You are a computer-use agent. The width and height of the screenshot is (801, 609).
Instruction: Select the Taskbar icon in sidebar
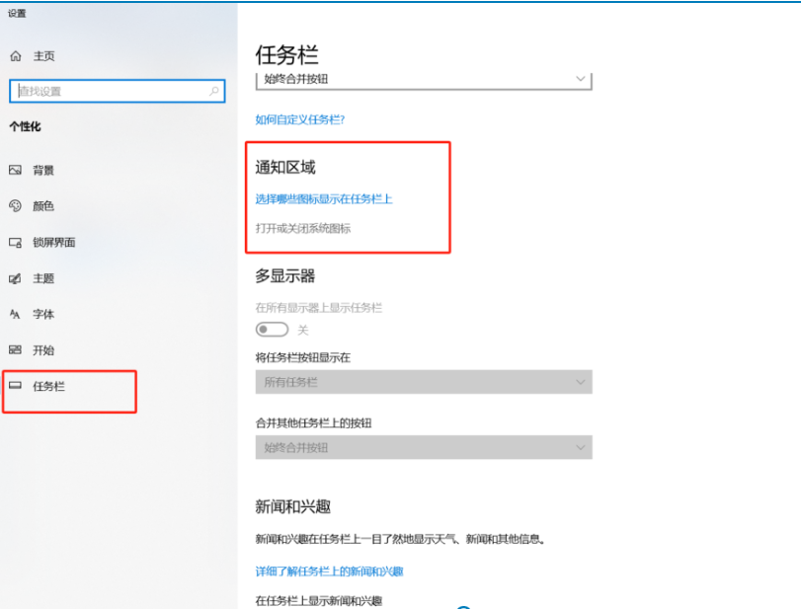click(x=15, y=386)
